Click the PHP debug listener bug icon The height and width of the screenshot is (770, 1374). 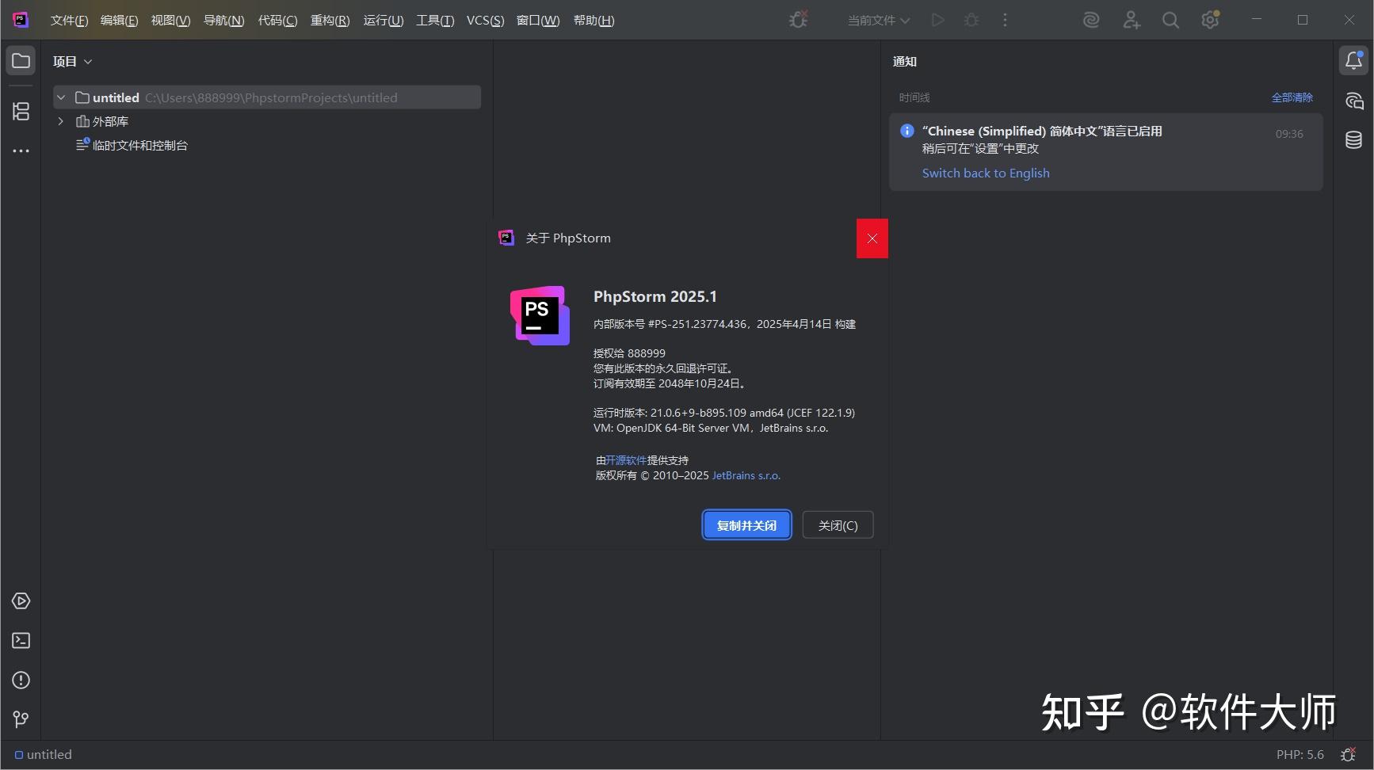799,20
